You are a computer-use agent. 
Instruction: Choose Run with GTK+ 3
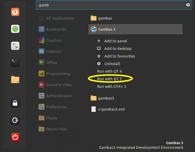[111, 86]
